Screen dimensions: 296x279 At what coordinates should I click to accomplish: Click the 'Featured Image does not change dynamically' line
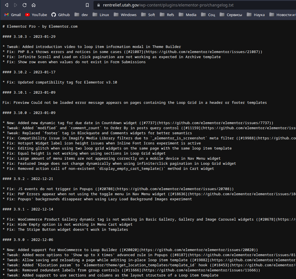coord(119,164)
